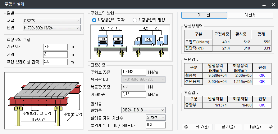278x134 pixels.
Task: Close the 주형보 설계 dialog window
Action: pyautogui.click(x=272, y=5)
